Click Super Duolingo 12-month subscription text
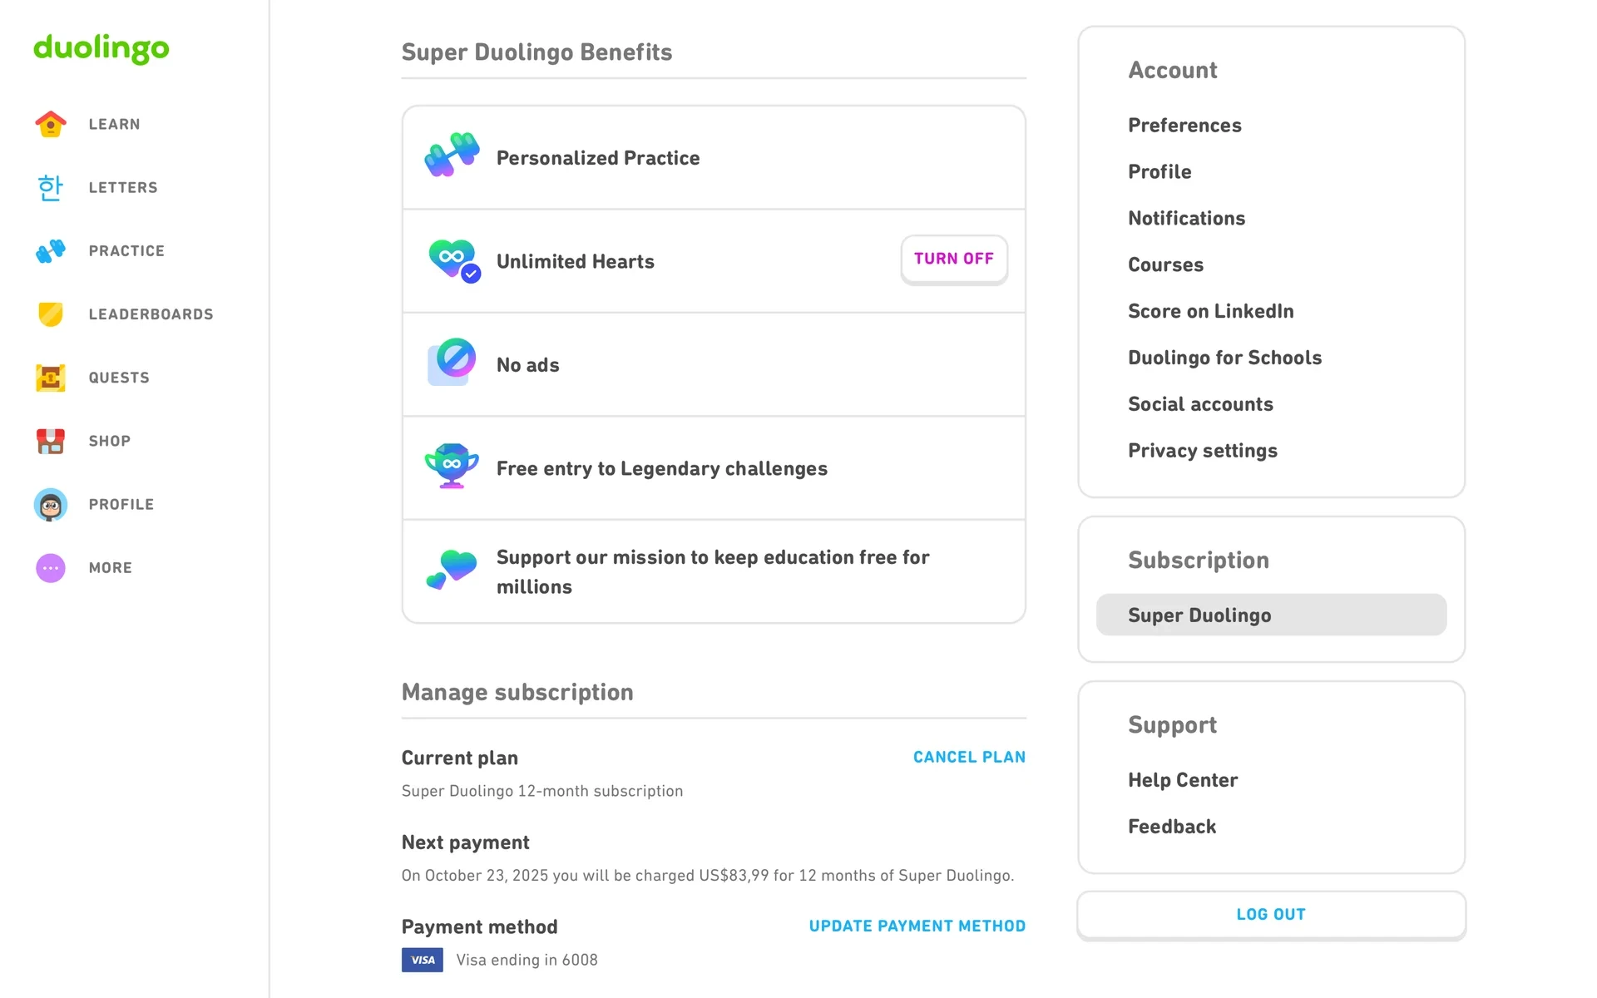The width and height of the screenshot is (1597, 998). click(x=542, y=791)
